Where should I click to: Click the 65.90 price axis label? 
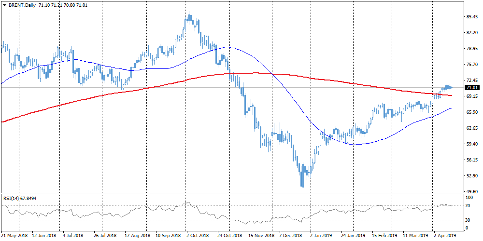pos(472,112)
